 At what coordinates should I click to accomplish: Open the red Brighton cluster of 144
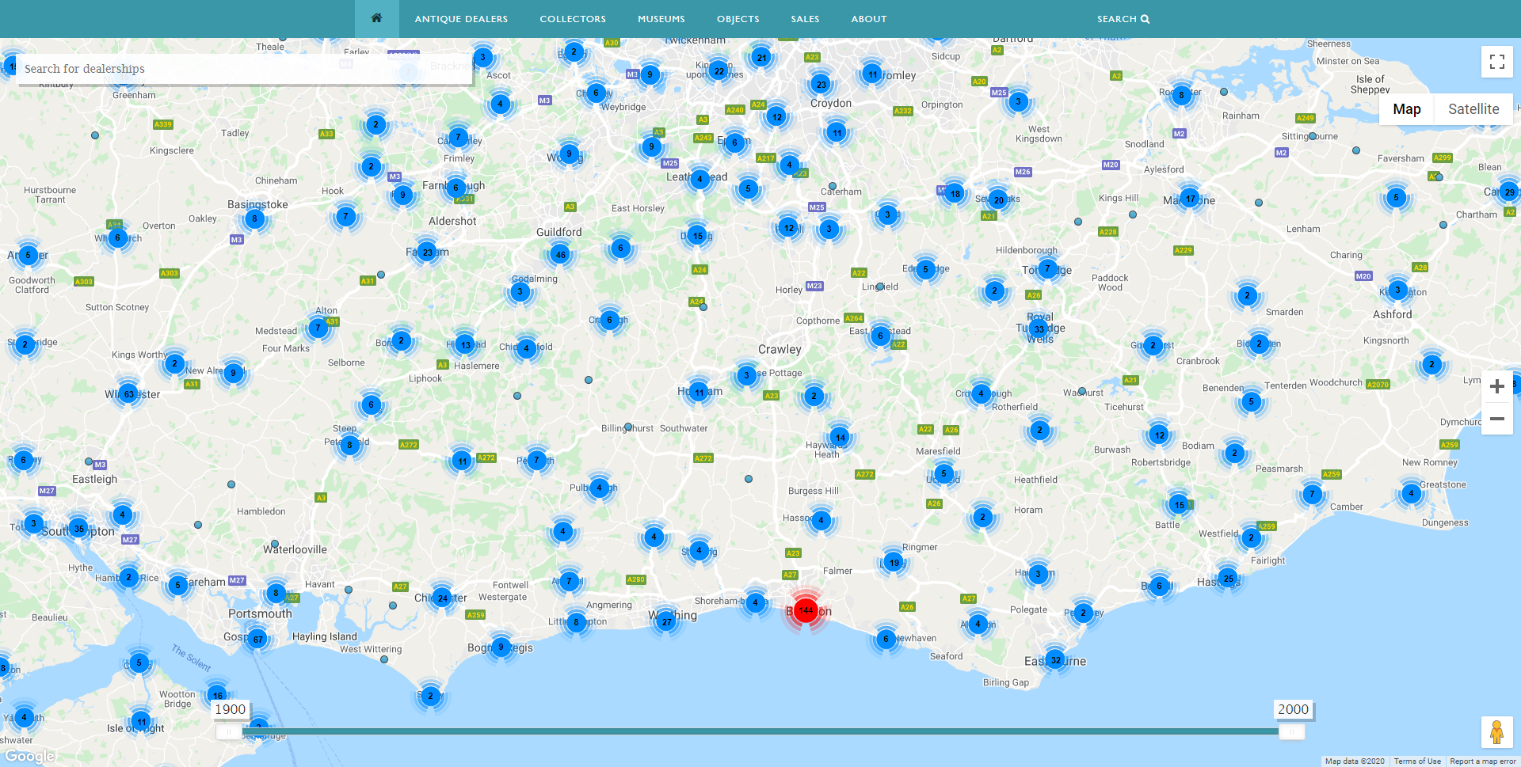pos(806,610)
